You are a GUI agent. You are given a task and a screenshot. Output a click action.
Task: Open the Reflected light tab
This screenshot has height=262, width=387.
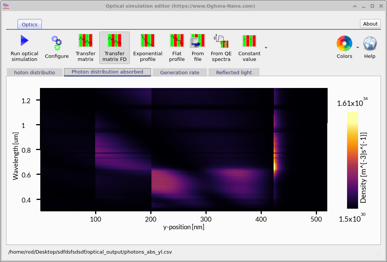(x=234, y=72)
